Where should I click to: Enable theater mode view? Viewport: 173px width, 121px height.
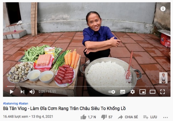point(153,92)
